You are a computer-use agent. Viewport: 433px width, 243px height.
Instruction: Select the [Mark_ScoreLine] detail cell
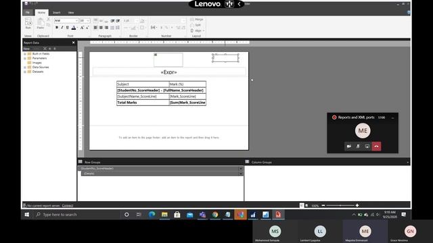187,97
